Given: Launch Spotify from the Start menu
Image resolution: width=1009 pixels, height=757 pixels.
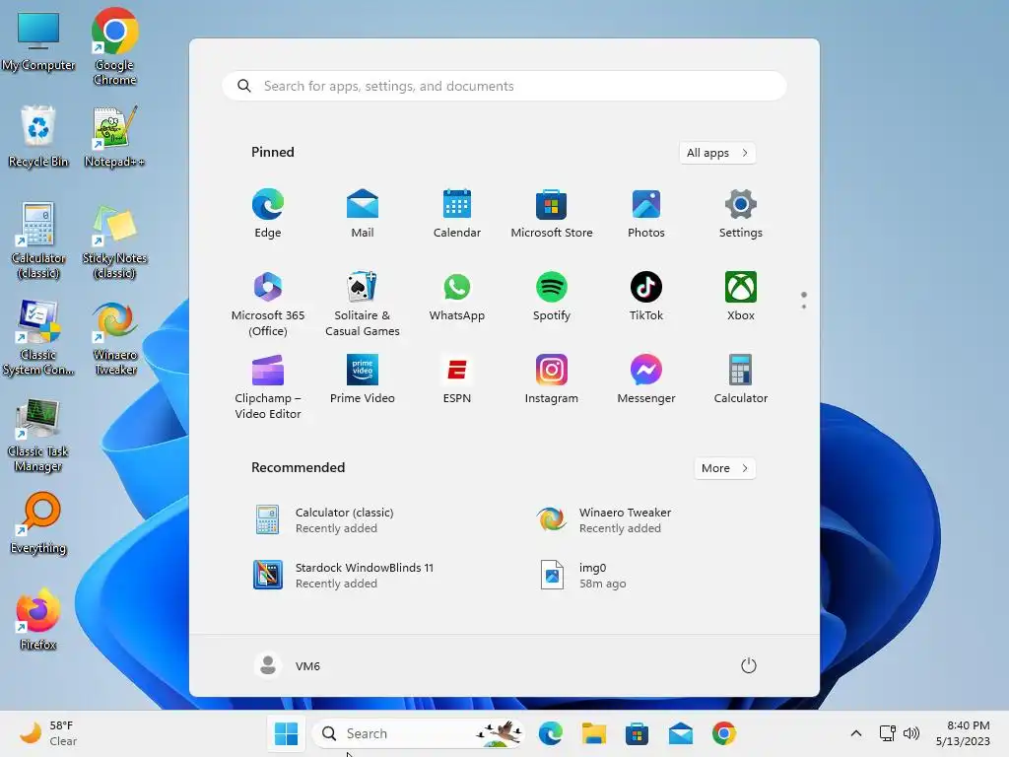Looking at the screenshot, I should [552, 297].
